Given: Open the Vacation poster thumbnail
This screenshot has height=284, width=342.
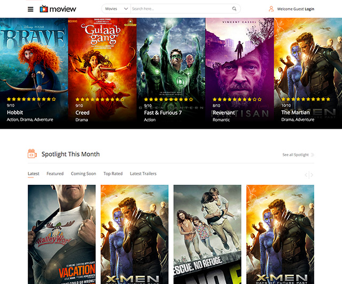Looking at the screenshot, I should 62,234.
